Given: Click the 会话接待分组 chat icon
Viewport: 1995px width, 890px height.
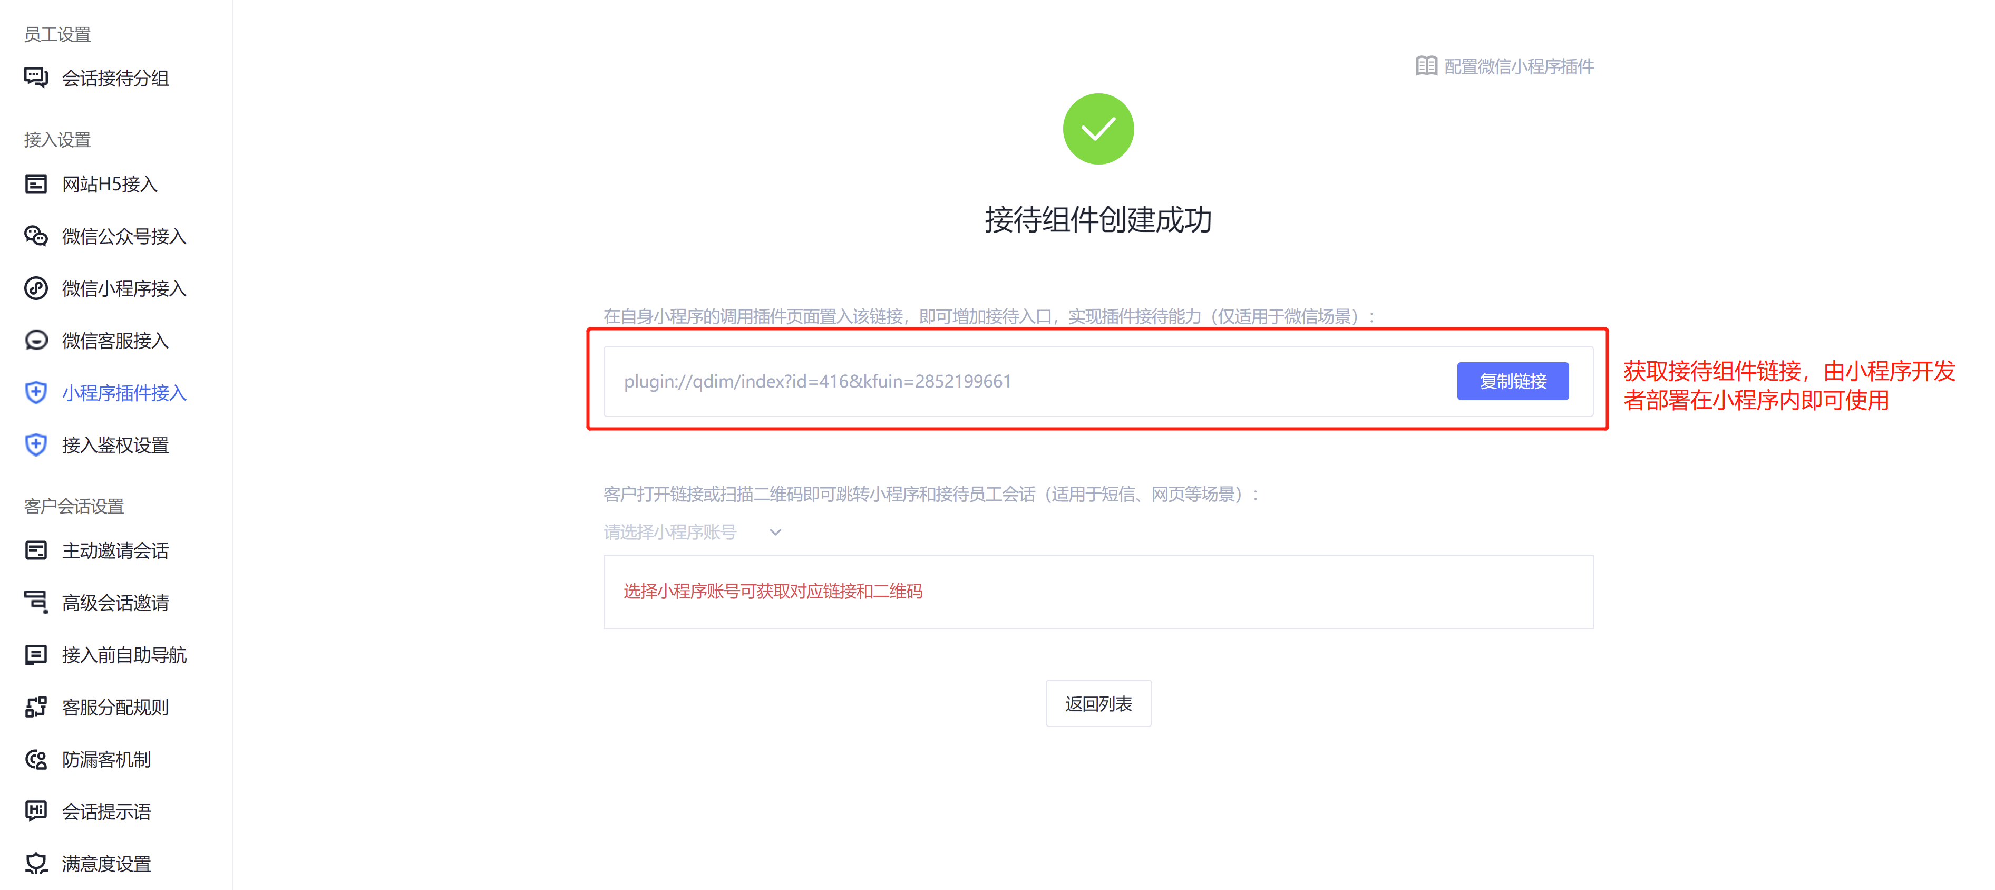Looking at the screenshot, I should 36,78.
